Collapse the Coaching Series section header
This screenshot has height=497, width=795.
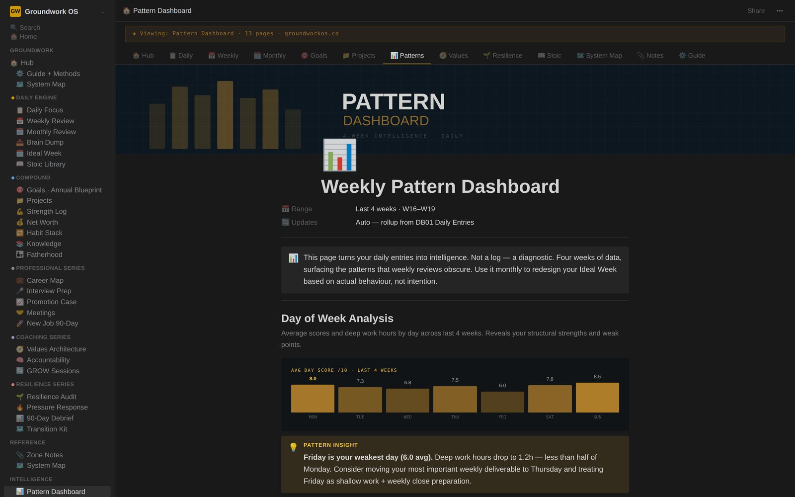(x=43, y=337)
